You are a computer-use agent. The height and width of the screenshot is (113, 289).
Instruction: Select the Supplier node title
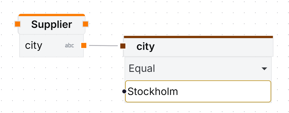click(52, 25)
